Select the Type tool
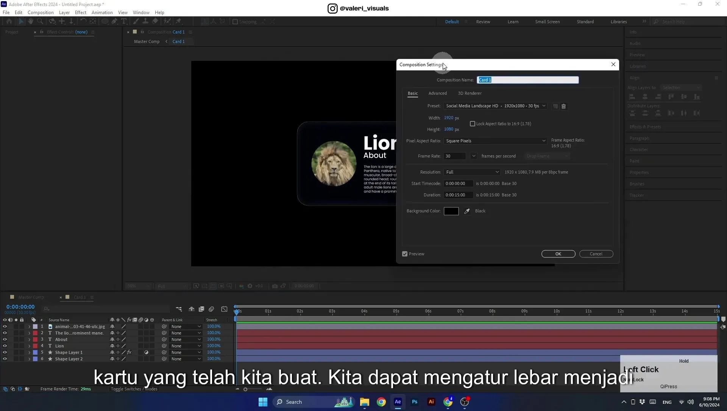 (x=124, y=22)
